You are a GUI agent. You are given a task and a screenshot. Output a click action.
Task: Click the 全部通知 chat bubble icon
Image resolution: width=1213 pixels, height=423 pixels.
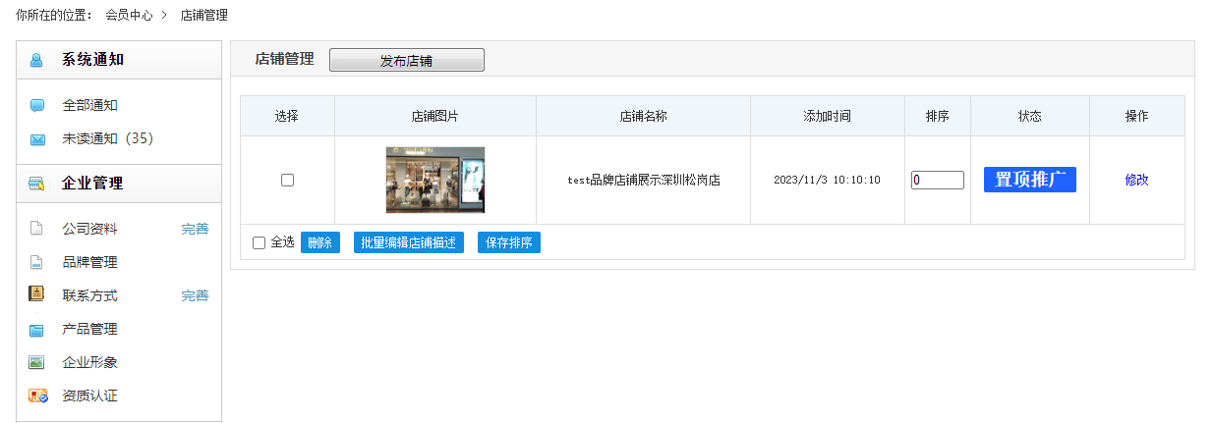[x=37, y=105]
